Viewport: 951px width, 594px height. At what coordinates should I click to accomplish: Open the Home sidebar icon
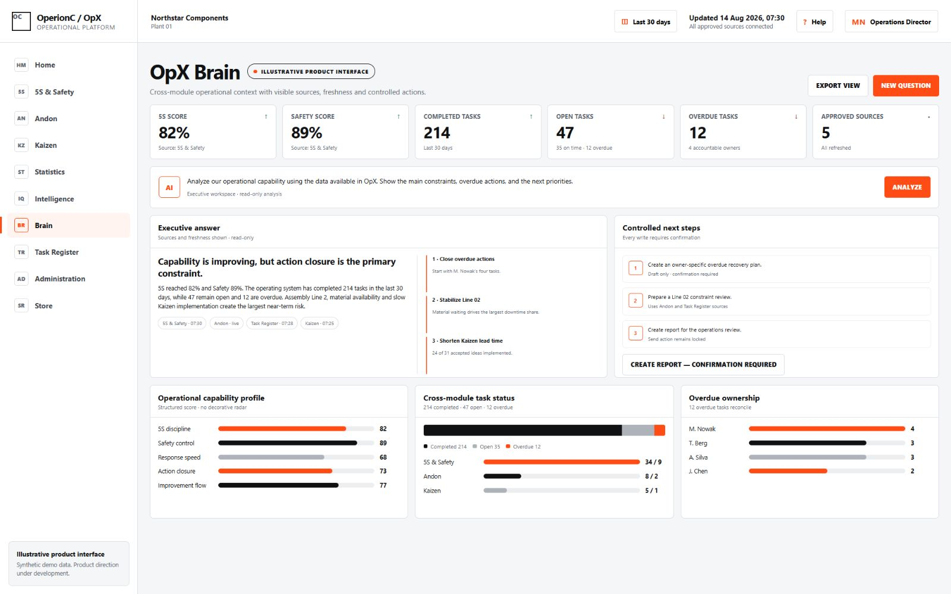tap(21, 65)
